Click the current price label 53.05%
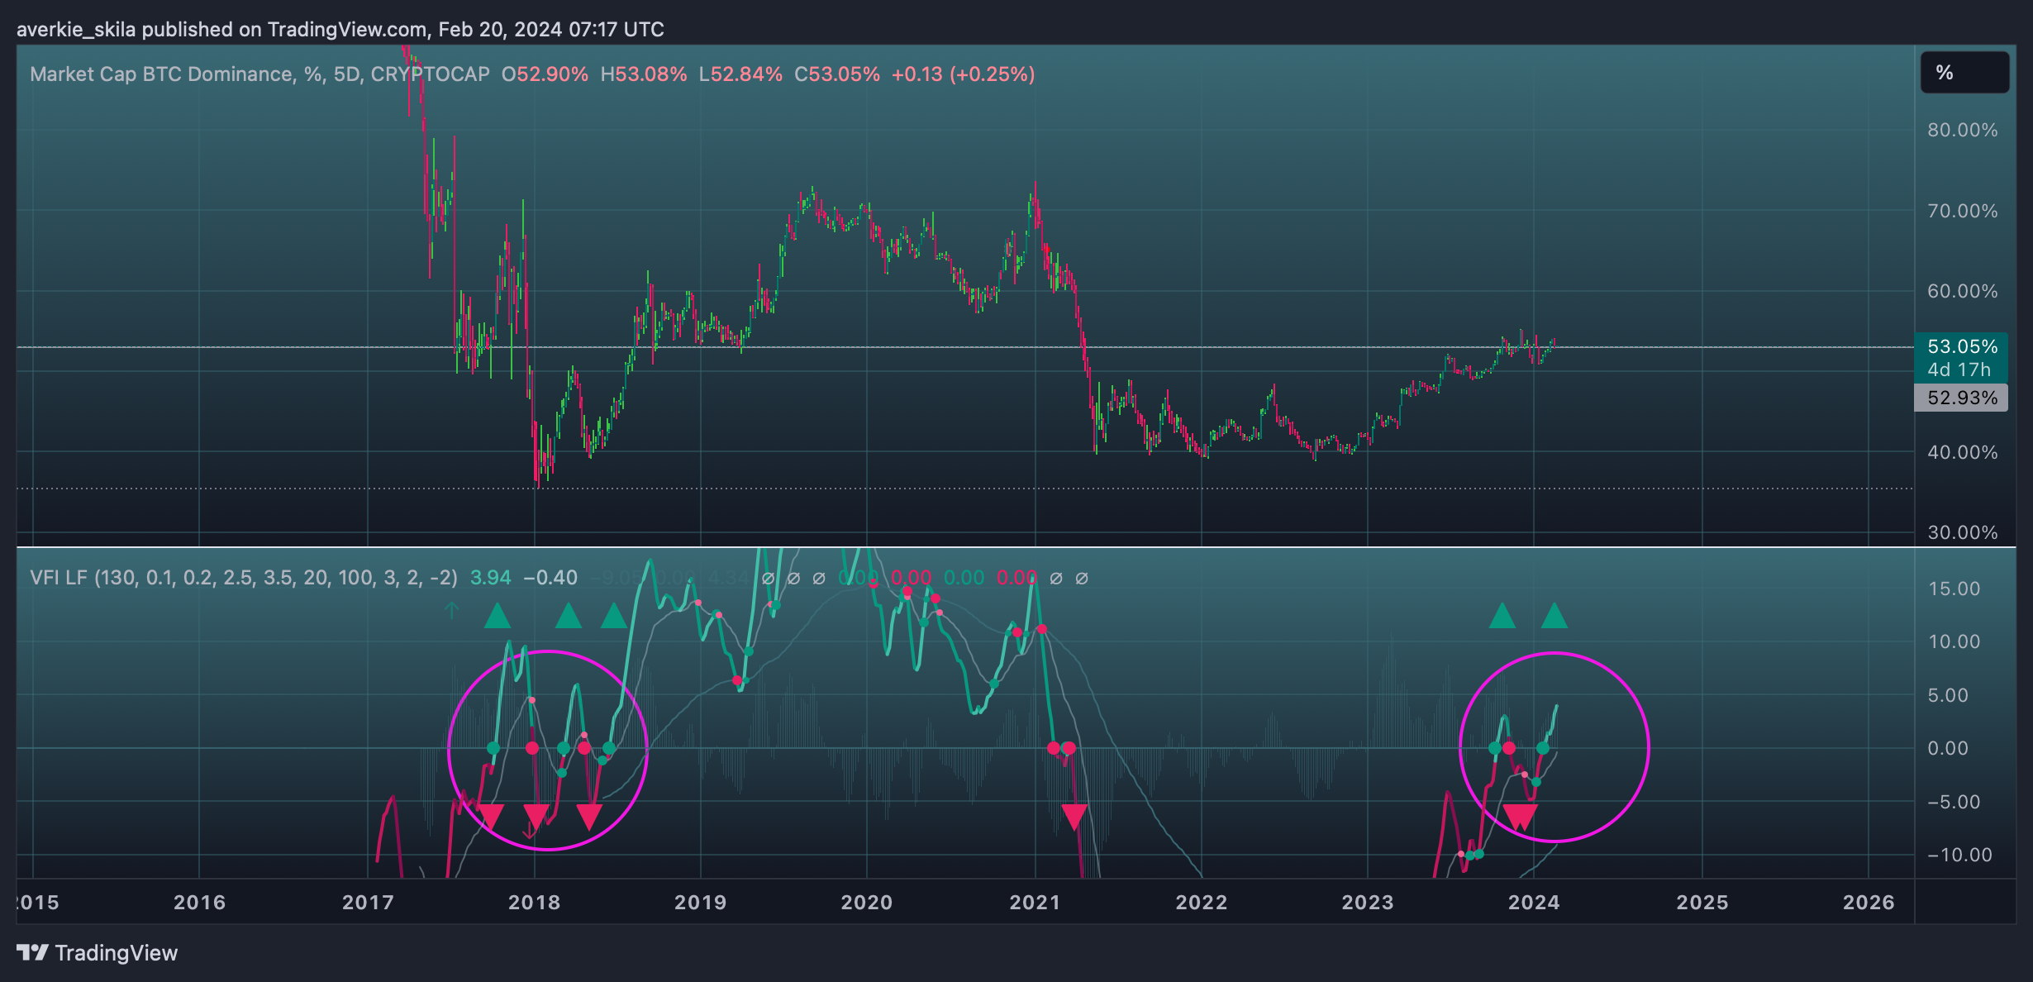This screenshot has width=2033, height=982. coord(1962,346)
